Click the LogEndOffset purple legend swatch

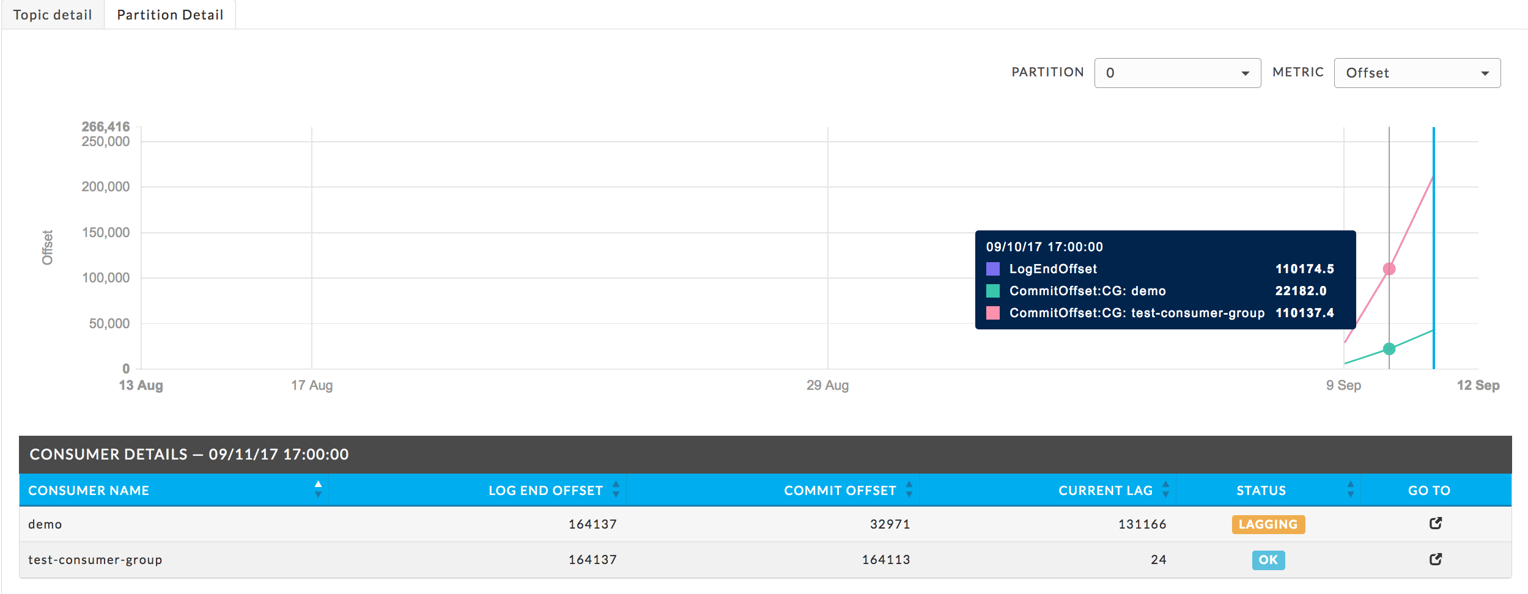click(x=993, y=269)
